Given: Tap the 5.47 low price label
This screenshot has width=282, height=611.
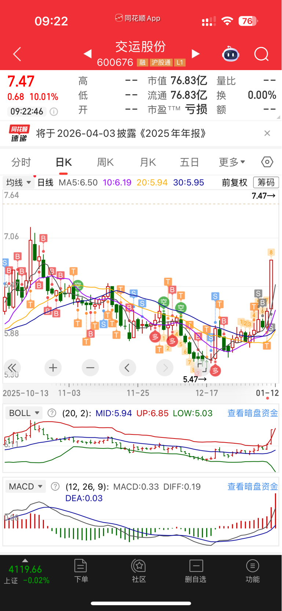Looking at the screenshot, I should click(195, 379).
